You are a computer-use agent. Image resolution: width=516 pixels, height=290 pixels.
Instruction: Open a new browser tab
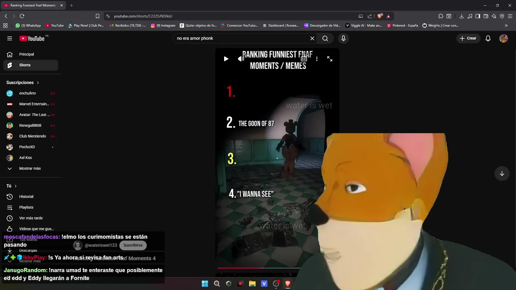tap(71, 5)
